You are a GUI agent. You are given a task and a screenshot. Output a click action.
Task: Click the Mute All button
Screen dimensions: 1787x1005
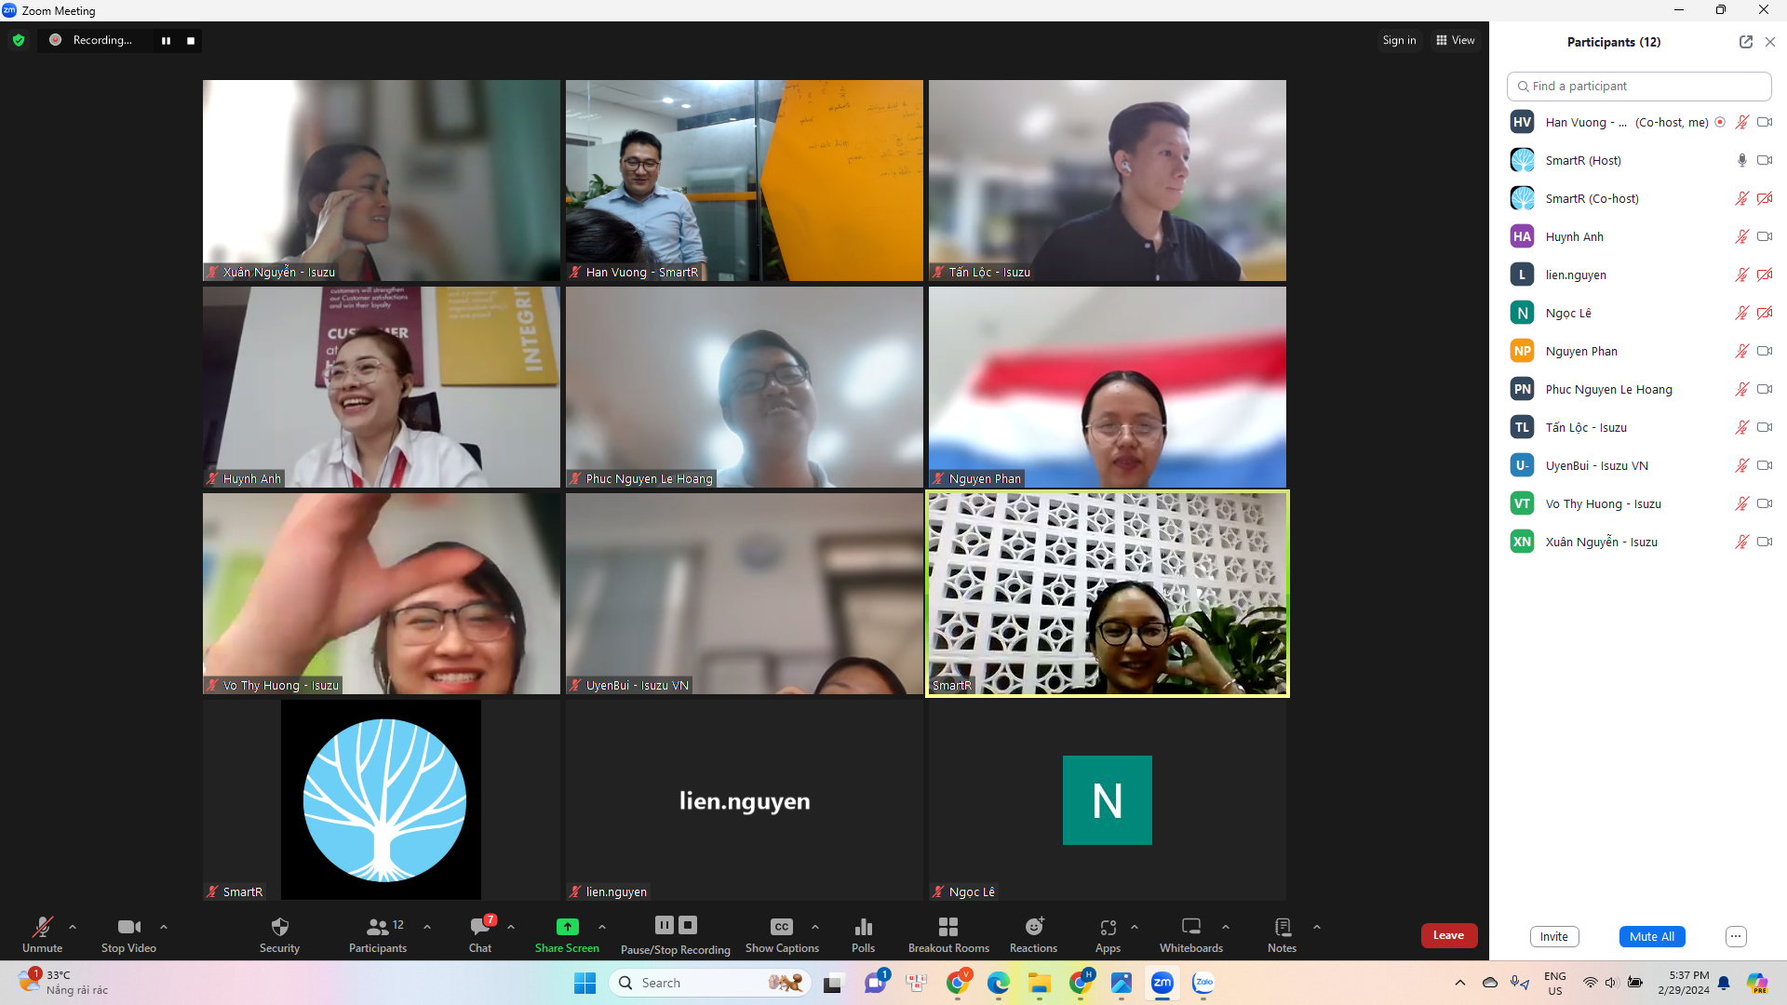coord(1651,936)
